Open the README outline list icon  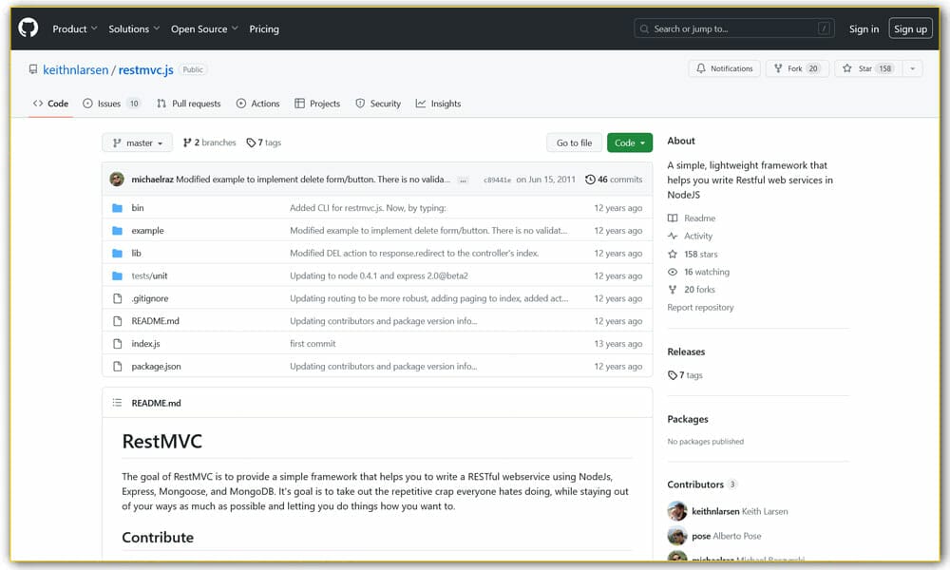(x=118, y=403)
